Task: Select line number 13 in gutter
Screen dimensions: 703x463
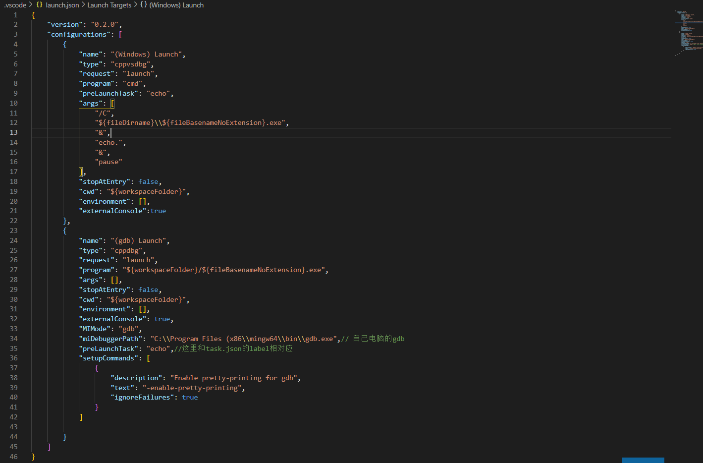Action: coord(13,132)
